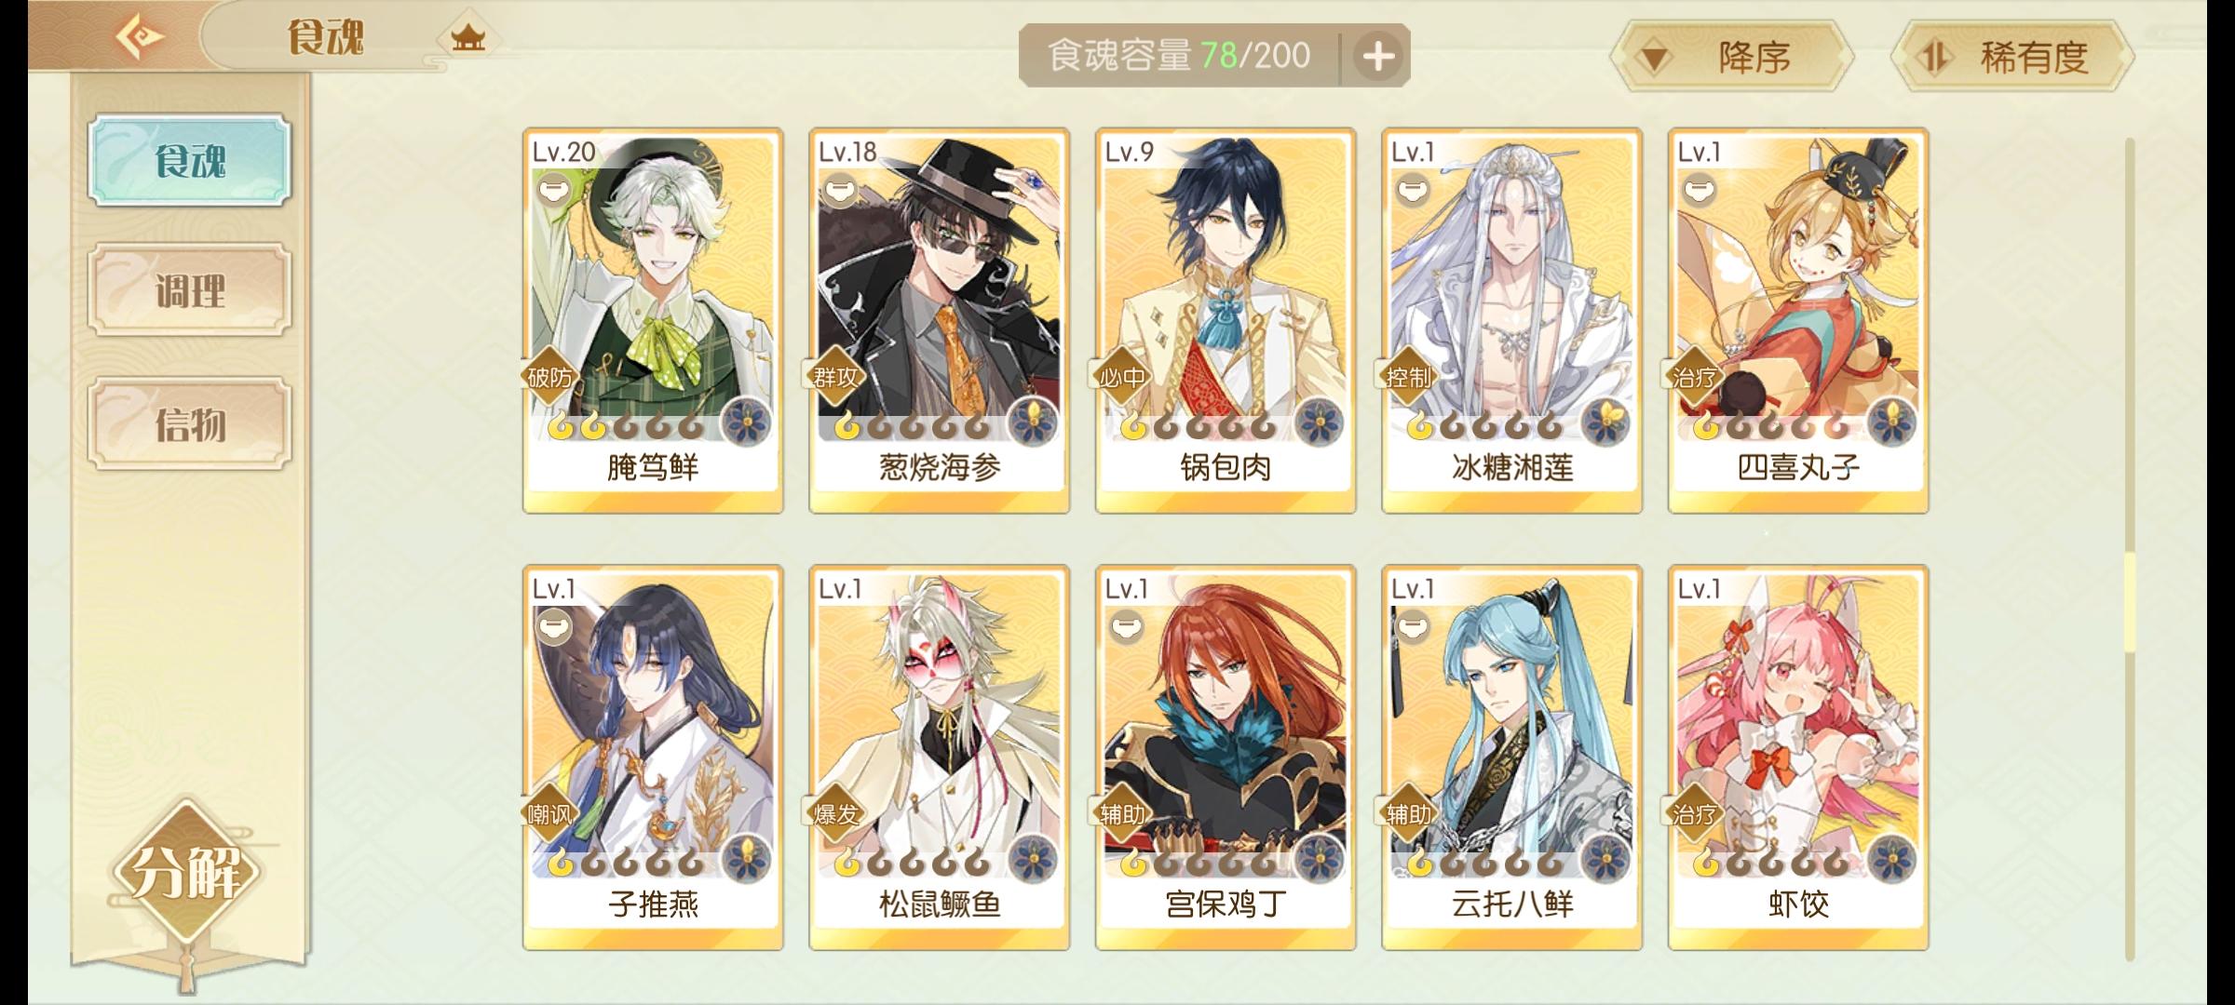Click the 治疗 role tag on 虾饺
This screenshot has height=1005, width=2235.
pyautogui.click(x=1695, y=814)
